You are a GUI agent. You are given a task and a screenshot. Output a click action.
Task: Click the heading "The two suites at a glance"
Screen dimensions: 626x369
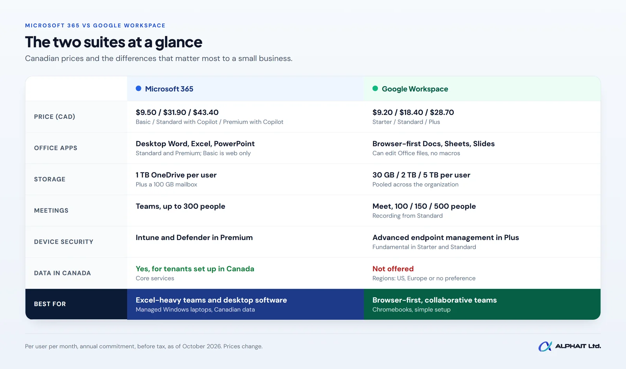pos(113,42)
